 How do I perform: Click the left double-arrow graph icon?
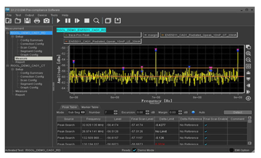click(248, 86)
